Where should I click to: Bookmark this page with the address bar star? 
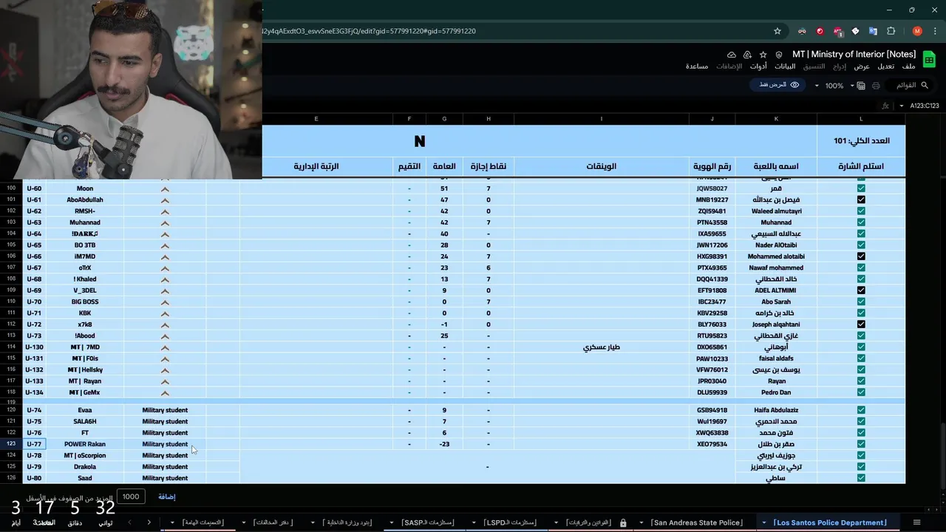click(777, 31)
